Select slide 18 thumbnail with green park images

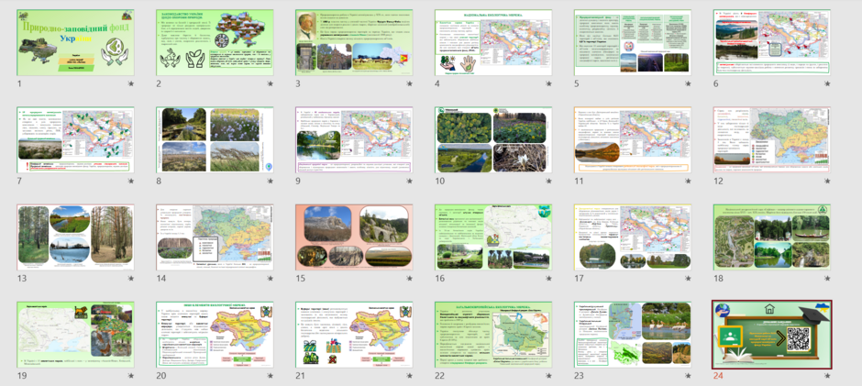pos(772,237)
